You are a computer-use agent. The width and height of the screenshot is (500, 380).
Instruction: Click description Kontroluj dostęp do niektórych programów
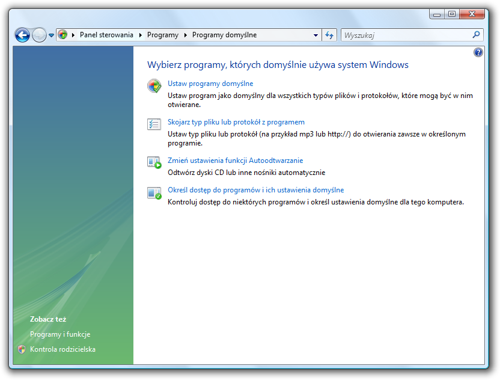click(x=316, y=202)
